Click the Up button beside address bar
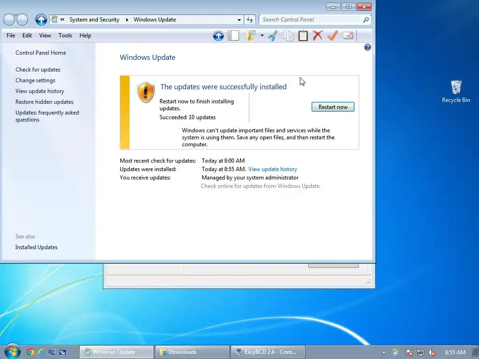 (41, 20)
